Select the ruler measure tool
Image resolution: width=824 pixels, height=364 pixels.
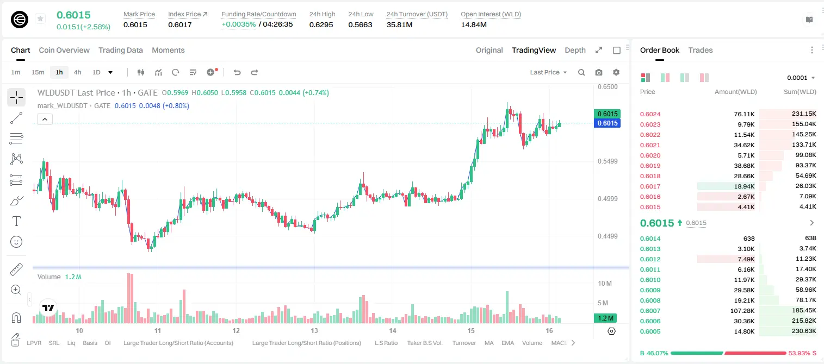(16, 269)
